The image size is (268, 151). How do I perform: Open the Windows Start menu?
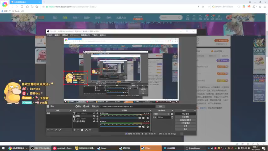click(x=3, y=148)
